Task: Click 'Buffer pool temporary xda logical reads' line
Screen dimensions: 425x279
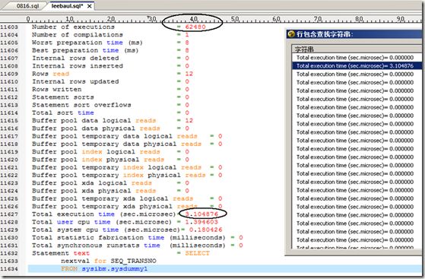Action: [x=113, y=198]
